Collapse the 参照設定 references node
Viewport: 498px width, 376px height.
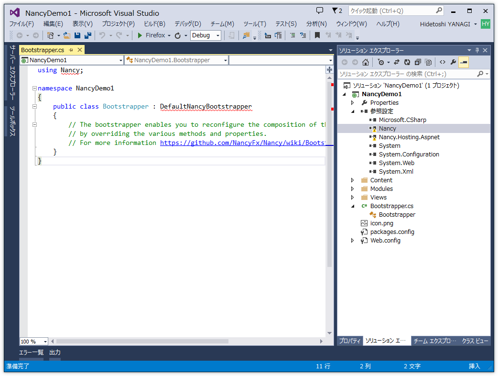point(353,111)
